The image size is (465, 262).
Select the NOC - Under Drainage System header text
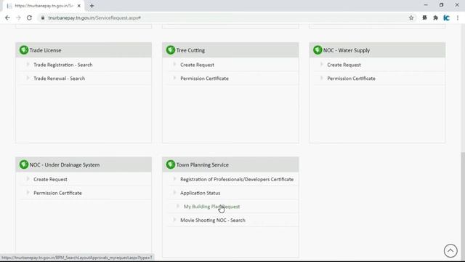click(x=65, y=165)
